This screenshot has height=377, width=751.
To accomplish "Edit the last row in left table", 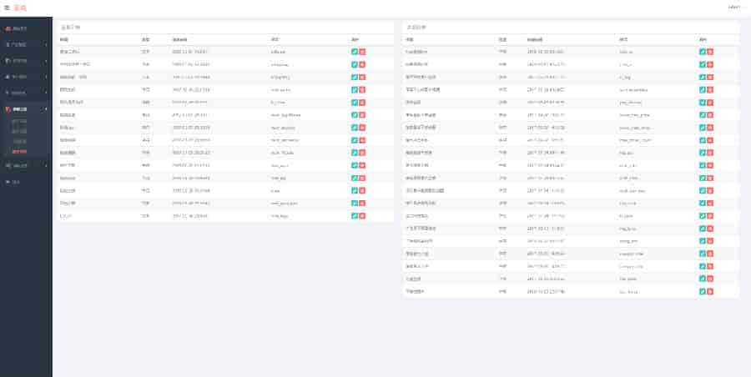I will (x=355, y=216).
